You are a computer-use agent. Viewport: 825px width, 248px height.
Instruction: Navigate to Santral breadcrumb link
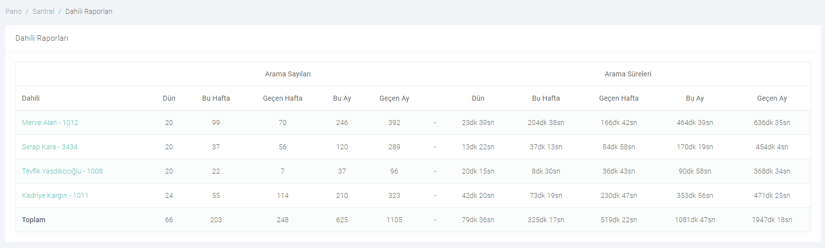[43, 11]
